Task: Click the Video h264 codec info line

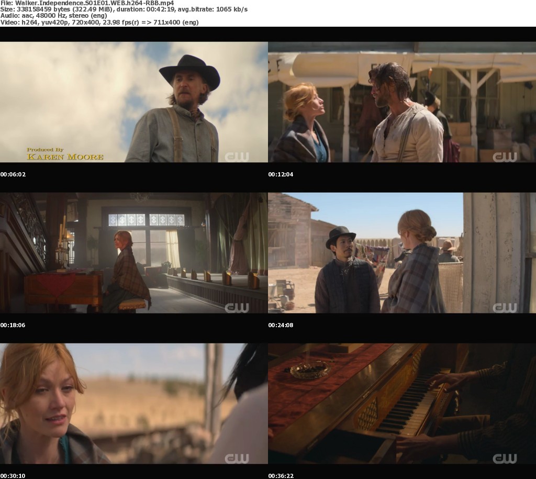Action: (x=99, y=23)
